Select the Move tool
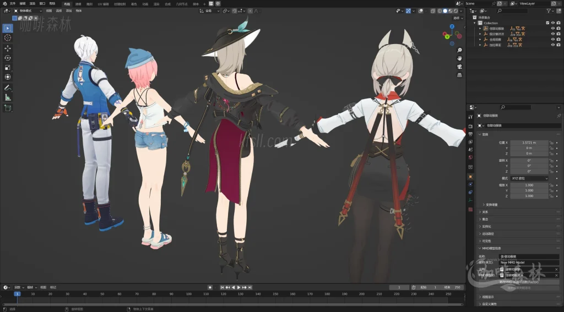Viewport: 564px width, 312px height. (8, 48)
